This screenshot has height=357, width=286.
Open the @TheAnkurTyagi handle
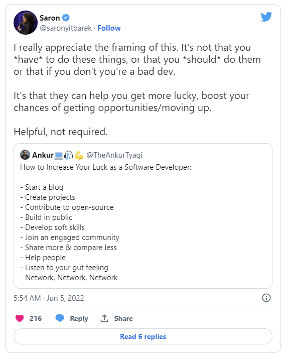(114, 155)
